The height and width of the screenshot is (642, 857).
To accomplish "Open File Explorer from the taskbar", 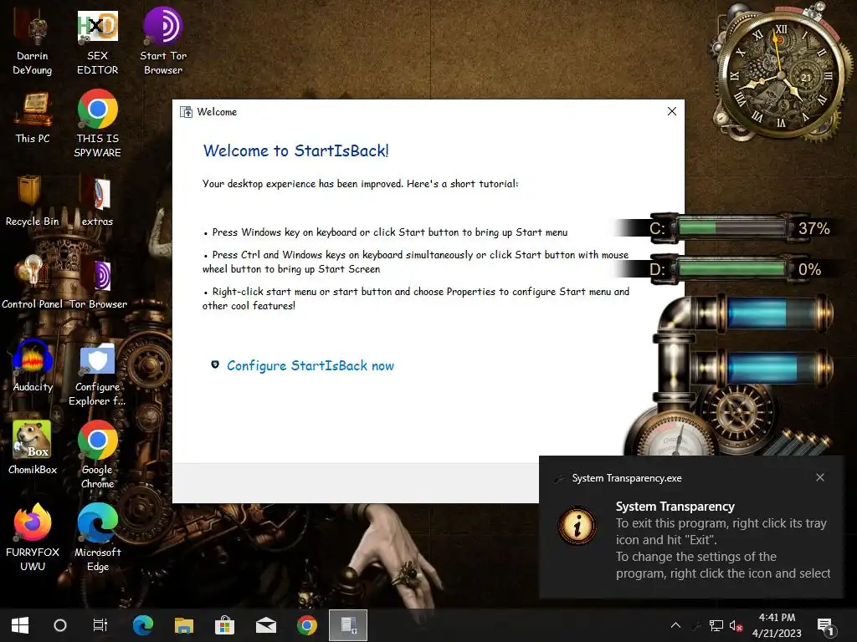I will click(x=184, y=625).
